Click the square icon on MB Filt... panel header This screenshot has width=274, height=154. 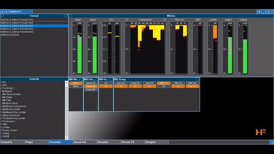(96, 79)
